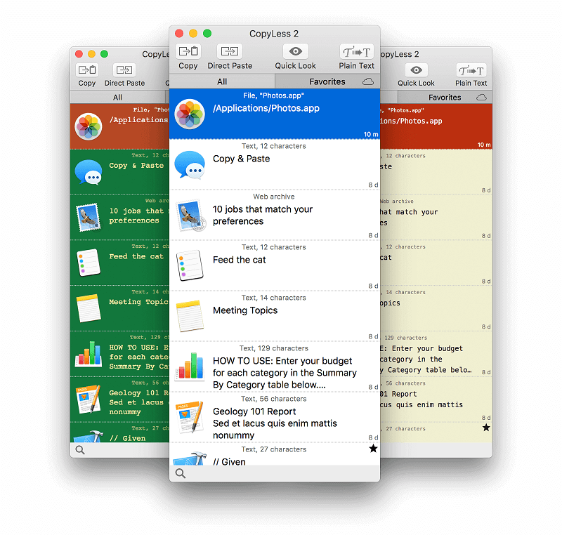Select "Meeting Topics" clip in front window
This screenshot has height=535, width=562.
[x=275, y=316]
